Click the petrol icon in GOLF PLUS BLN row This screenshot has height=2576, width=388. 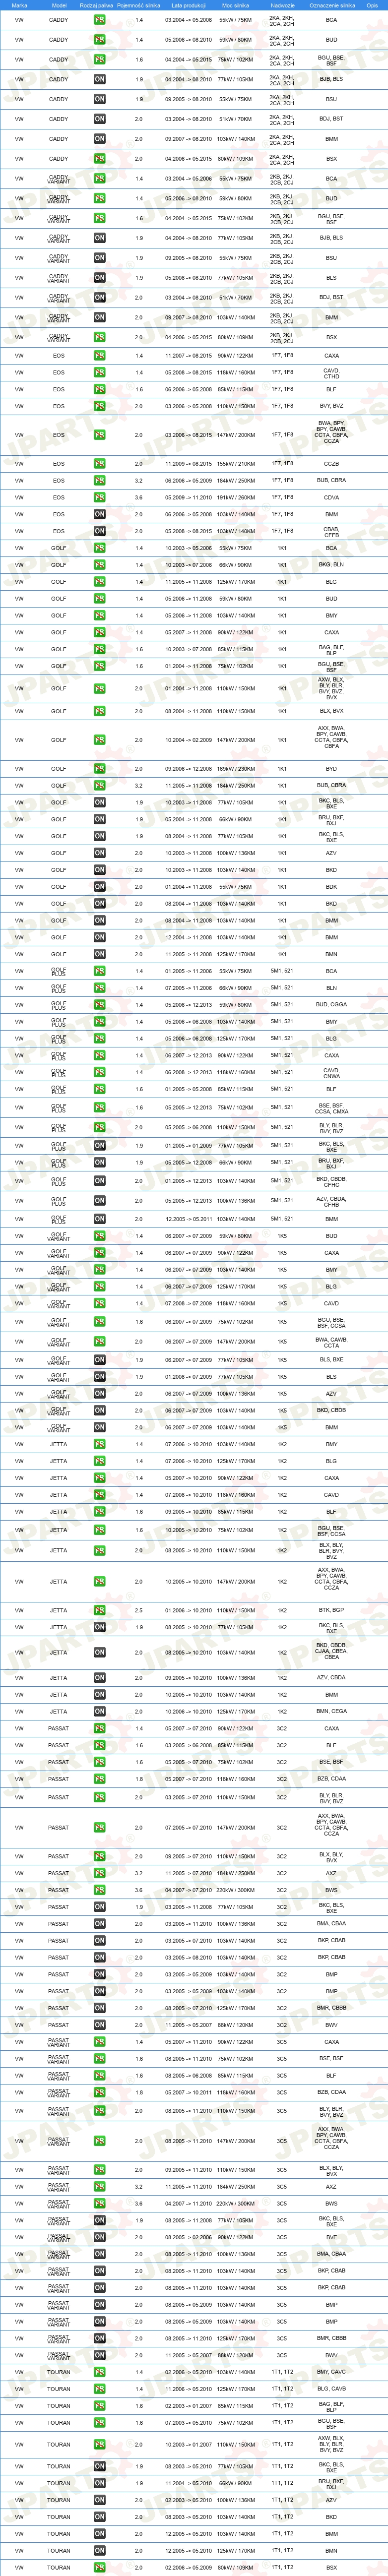(99, 988)
